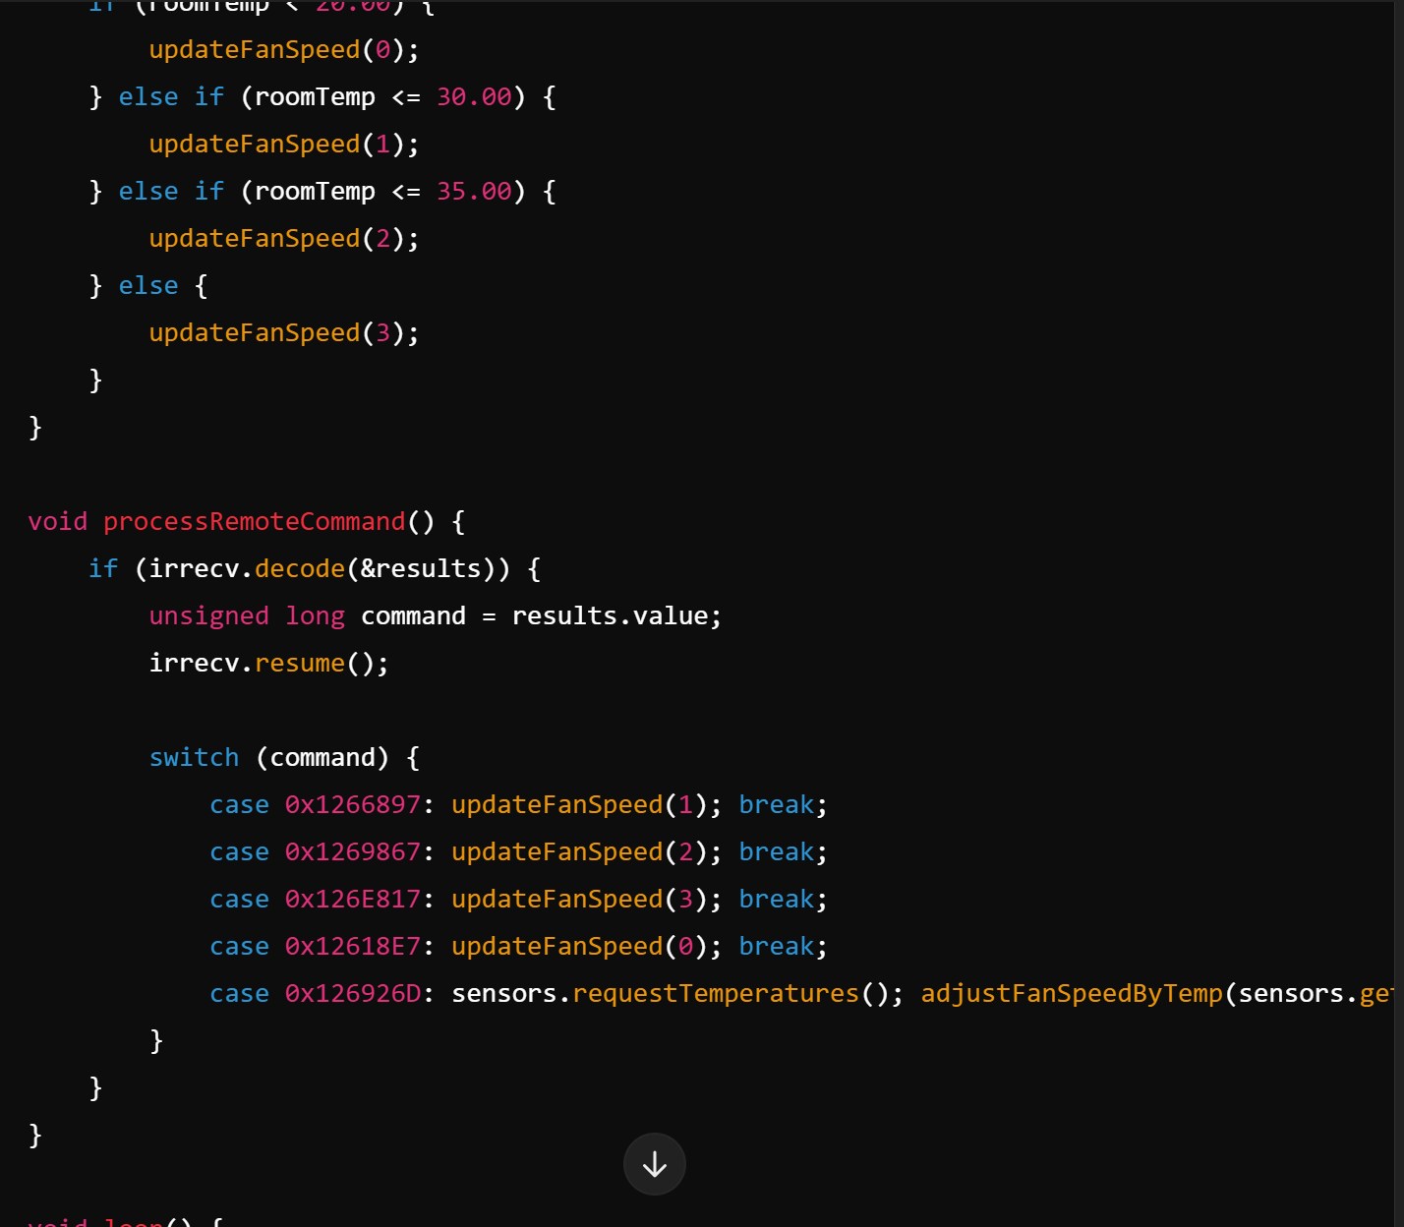Click standalone 'updateFanSpeed(1);' line

284,144
